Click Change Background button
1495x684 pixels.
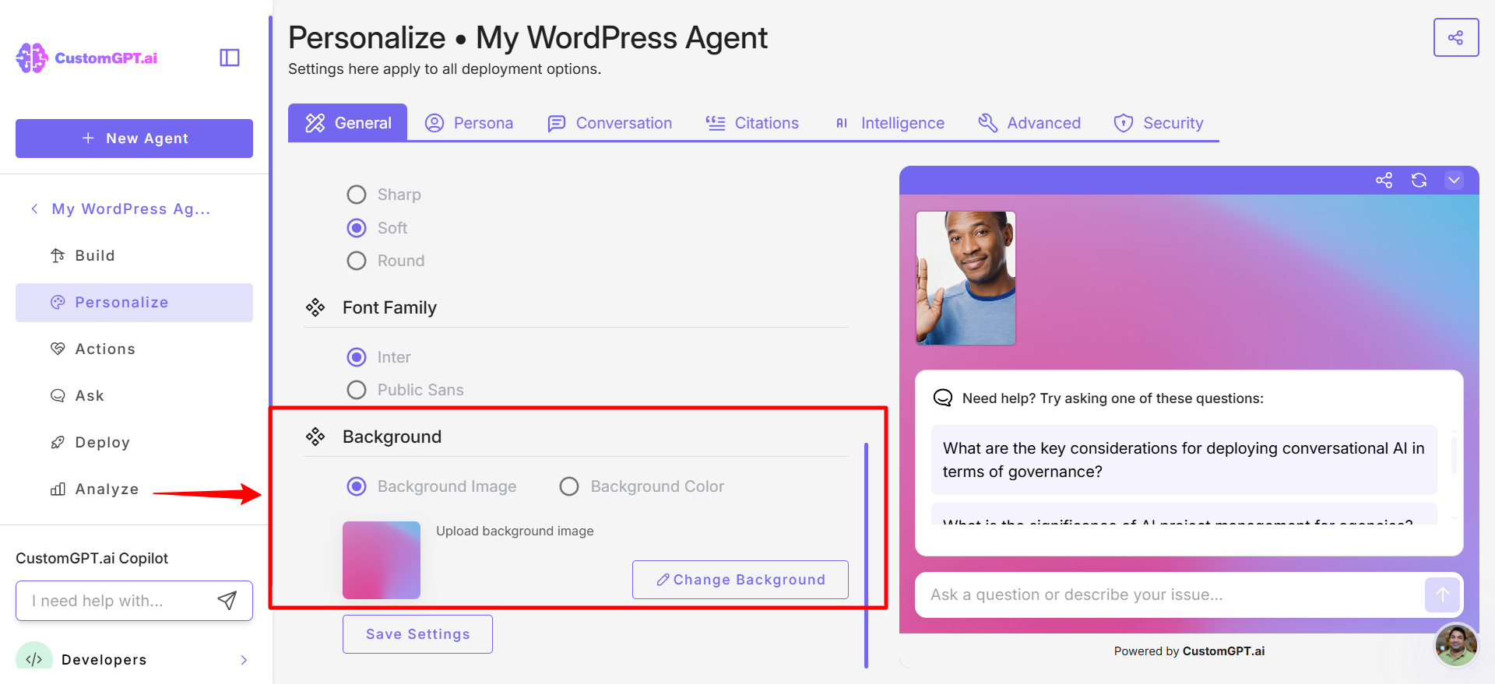coord(740,580)
